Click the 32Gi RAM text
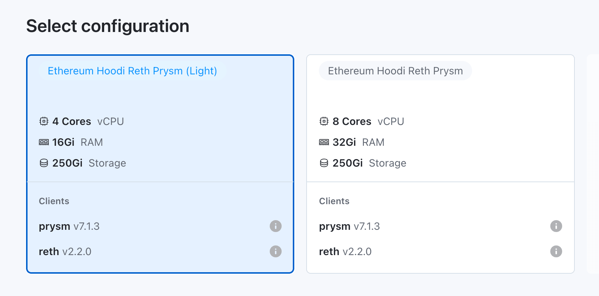The height and width of the screenshot is (296, 599). coord(359,142)
